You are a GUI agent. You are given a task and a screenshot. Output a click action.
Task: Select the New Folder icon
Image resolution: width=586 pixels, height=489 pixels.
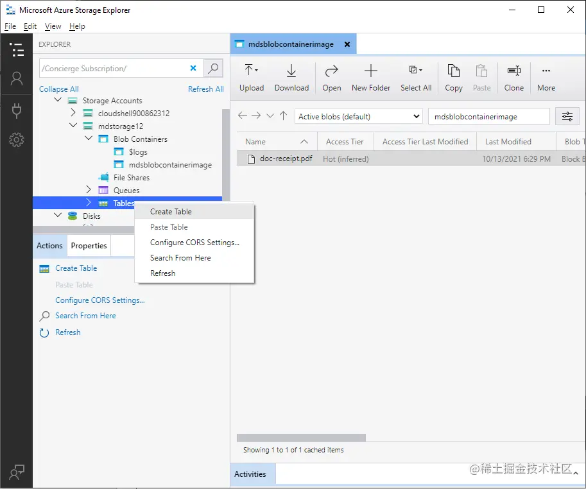(371, 77)
